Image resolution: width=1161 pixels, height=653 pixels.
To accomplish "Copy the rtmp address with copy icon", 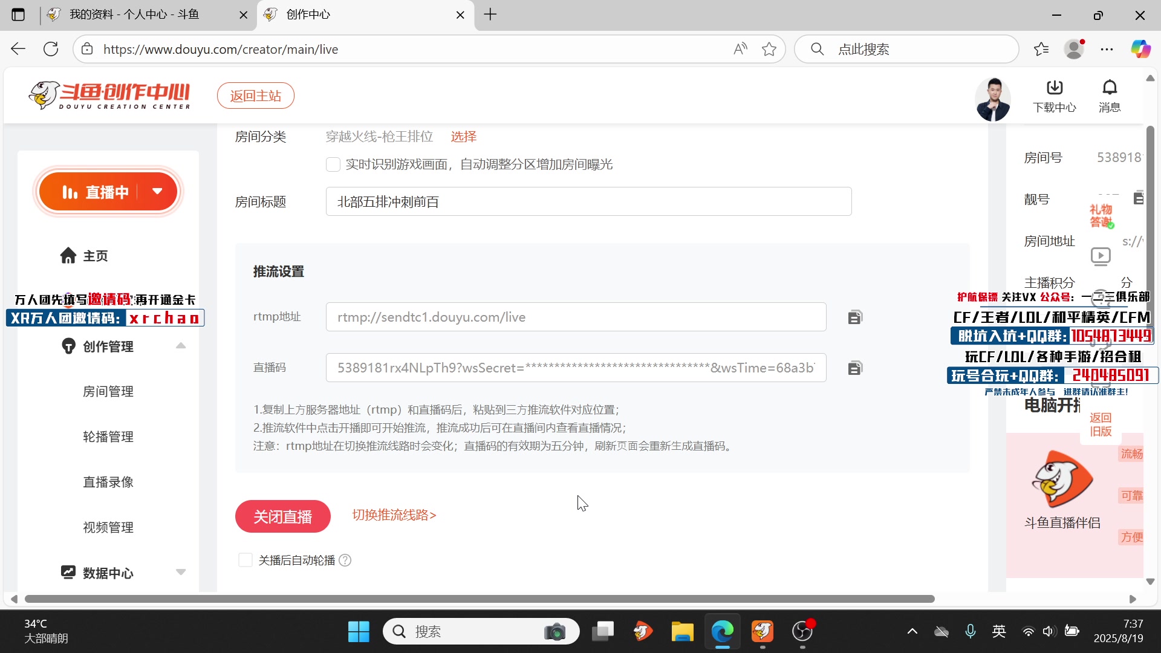I will click(x=854, y=317).
